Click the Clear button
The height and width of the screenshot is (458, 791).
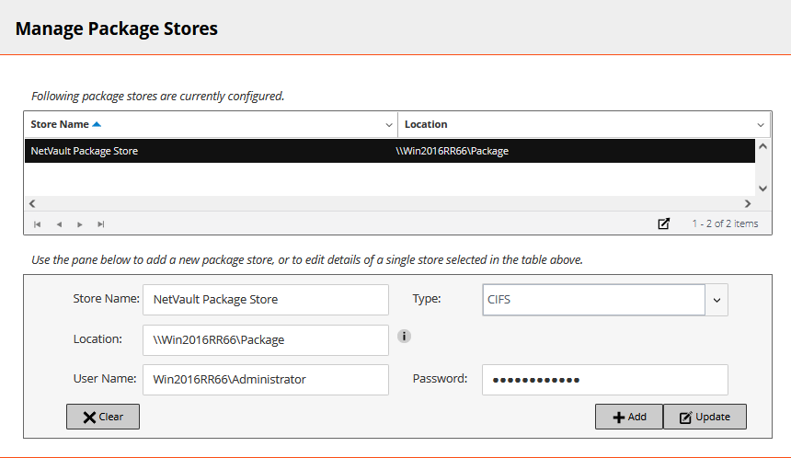pyautogui.click(x=103, y=417)
